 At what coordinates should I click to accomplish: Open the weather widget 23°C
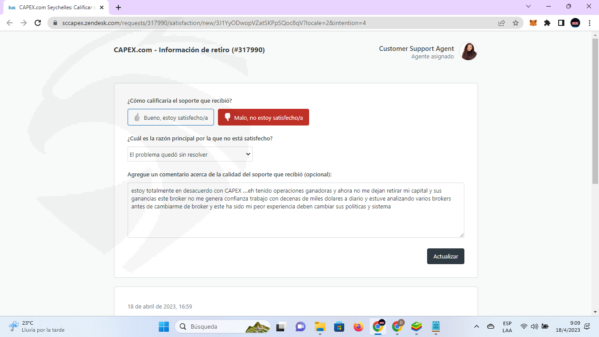(x=36, y=326)
